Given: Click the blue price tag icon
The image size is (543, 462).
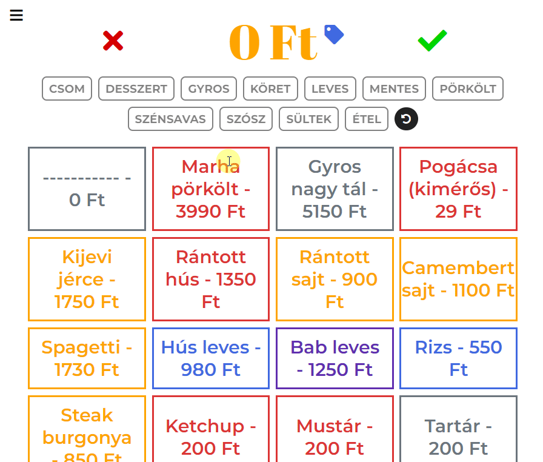Looking at the screenshot, I should (334, 35).
